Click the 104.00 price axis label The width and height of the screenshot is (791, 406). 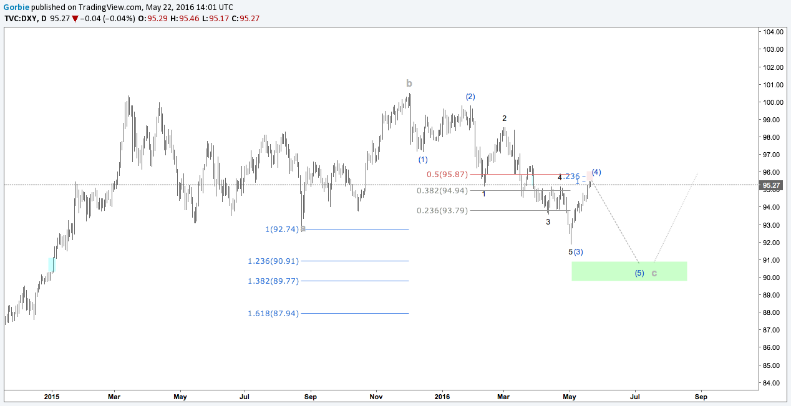(x=772, y=32)
